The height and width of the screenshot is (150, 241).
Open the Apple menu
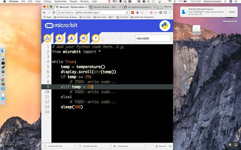point(5,1)
